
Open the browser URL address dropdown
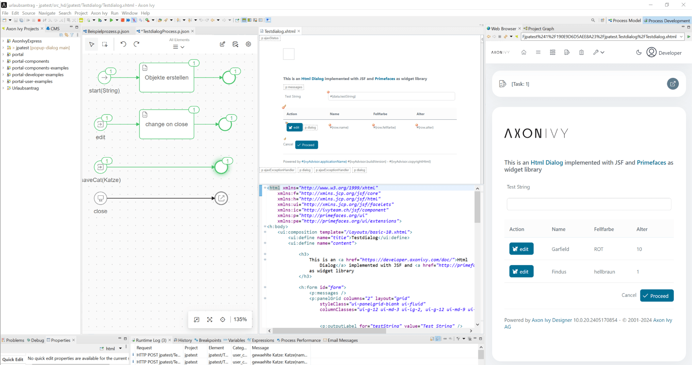tap(681, 37)
